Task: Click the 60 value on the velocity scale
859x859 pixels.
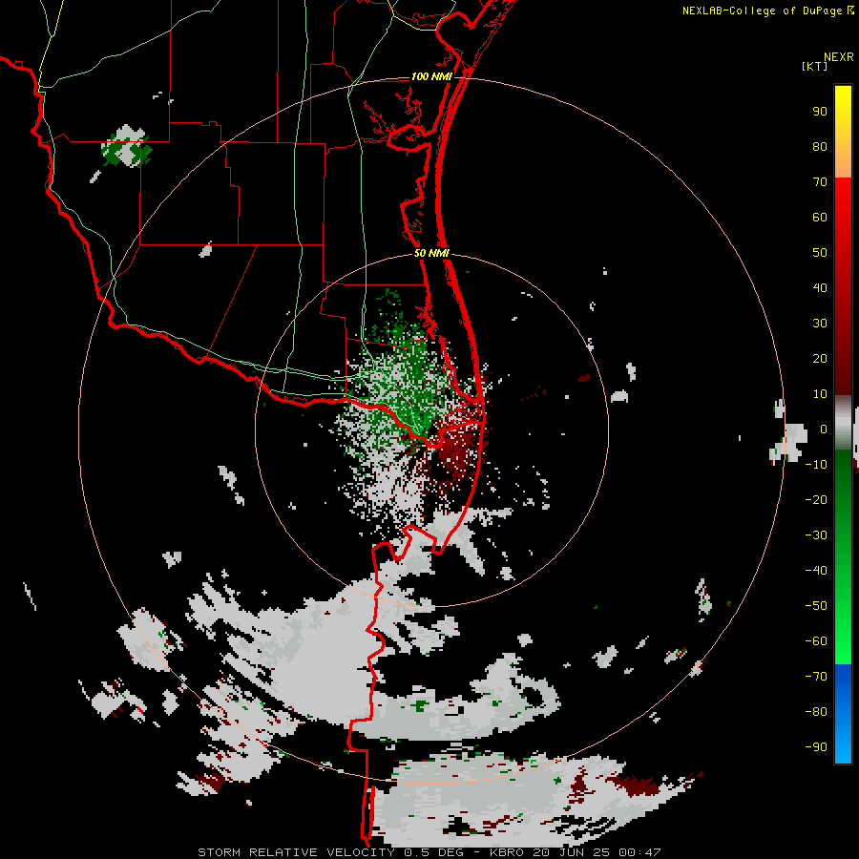Action: (820, 218)
